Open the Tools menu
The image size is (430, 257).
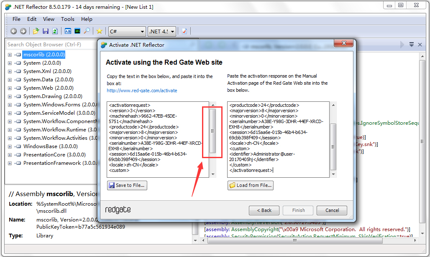point(67,19)
